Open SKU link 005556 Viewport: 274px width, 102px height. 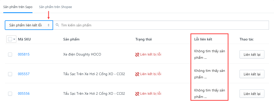pyautogui.click(x=24, y=94)
